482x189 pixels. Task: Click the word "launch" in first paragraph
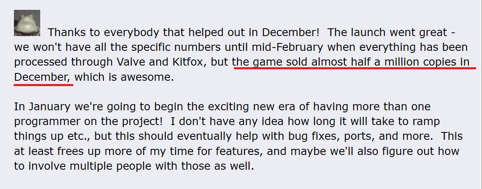364,32
